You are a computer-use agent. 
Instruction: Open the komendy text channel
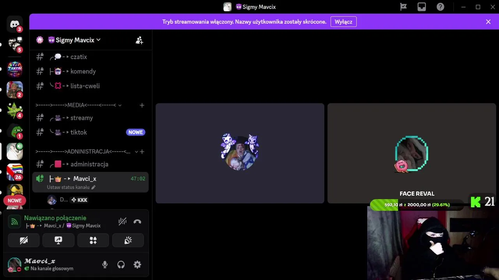pos(90,71)
